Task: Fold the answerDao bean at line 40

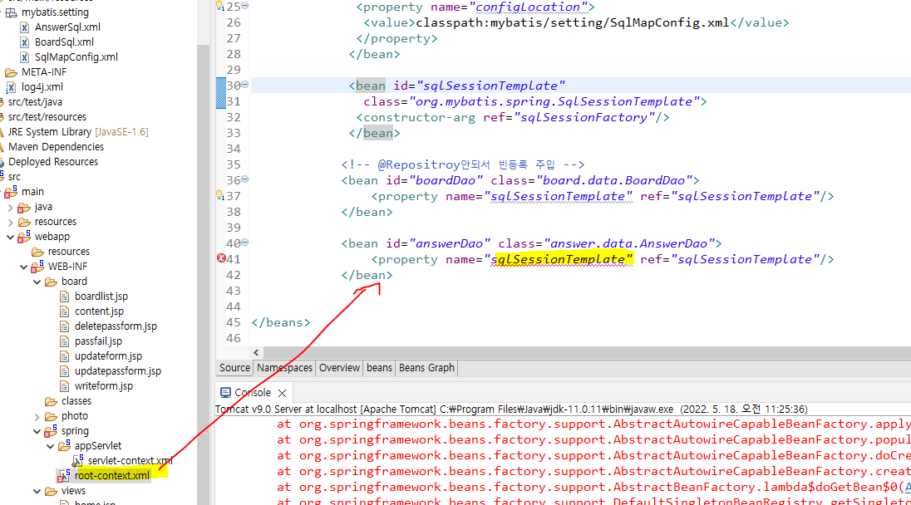Action: 245,243
